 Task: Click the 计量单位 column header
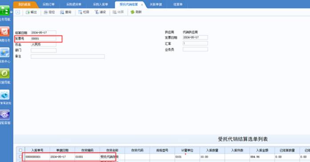(187, 150)
